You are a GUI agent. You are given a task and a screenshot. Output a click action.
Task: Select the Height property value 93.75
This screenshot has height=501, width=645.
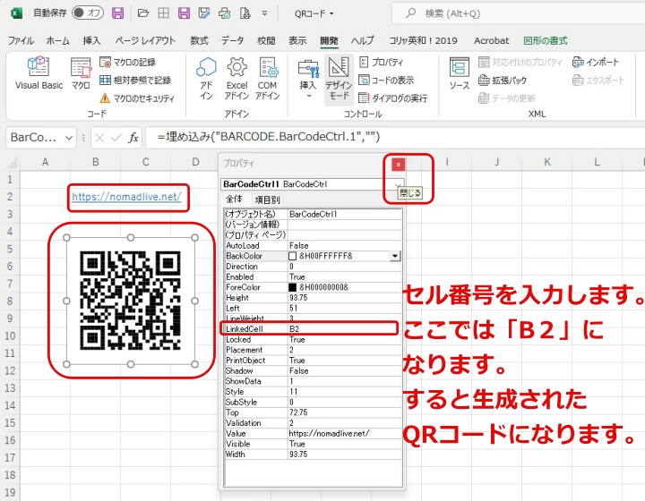344,298
